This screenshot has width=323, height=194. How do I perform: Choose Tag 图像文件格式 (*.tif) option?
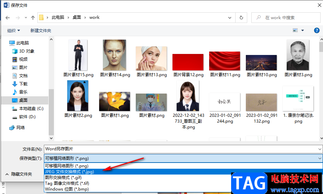click(137, 183)
